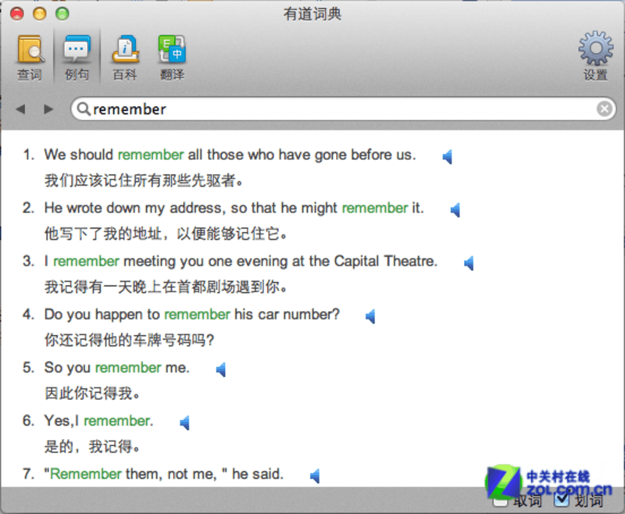This screenshot has width=625, height=514.
Task: Play audio for Capital Theatre sentence
Action: tap(470, 263)
